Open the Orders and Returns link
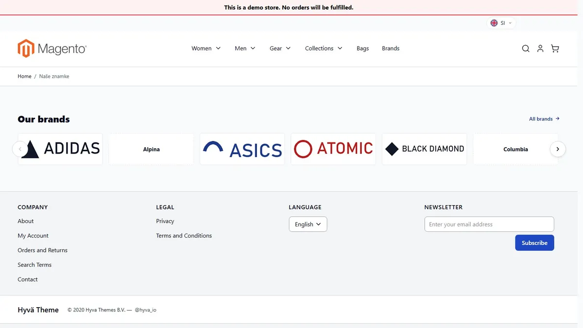Image resolution: width=583 pixels, height=328 pixels. 42,250
